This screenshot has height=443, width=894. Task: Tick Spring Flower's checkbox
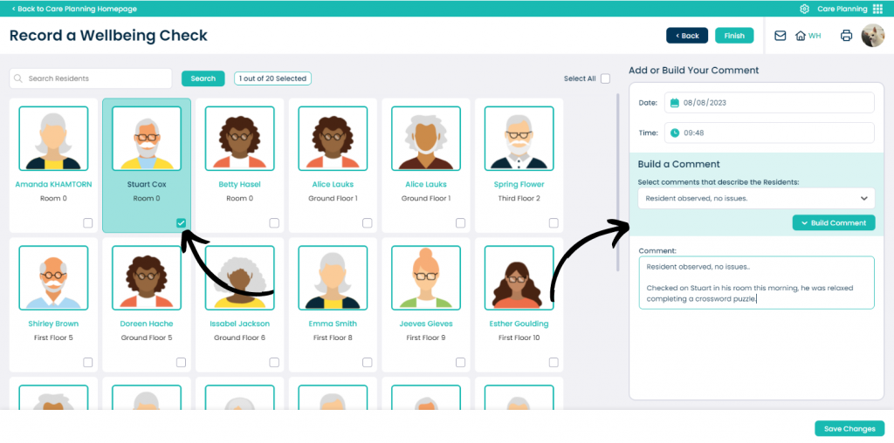[x=554, y=222]
